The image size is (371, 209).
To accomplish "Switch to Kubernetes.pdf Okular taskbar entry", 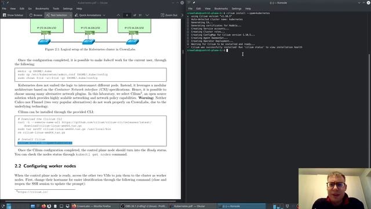I will point(192,206).
